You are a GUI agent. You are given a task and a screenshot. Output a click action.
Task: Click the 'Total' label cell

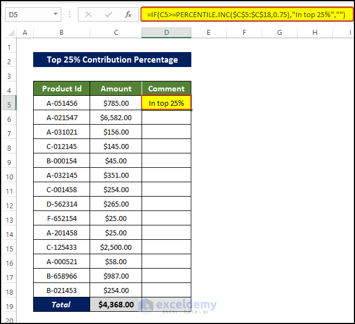61,305
